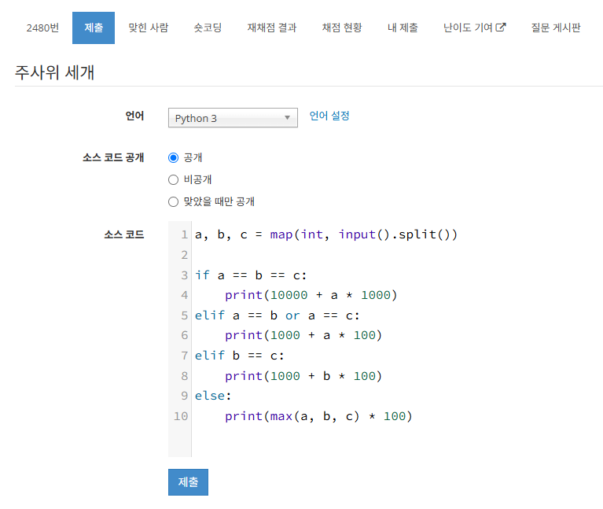This screenshot has width=603, height=509.
Task: Select the 비공개 radio button
Action: tap(174, 179)
